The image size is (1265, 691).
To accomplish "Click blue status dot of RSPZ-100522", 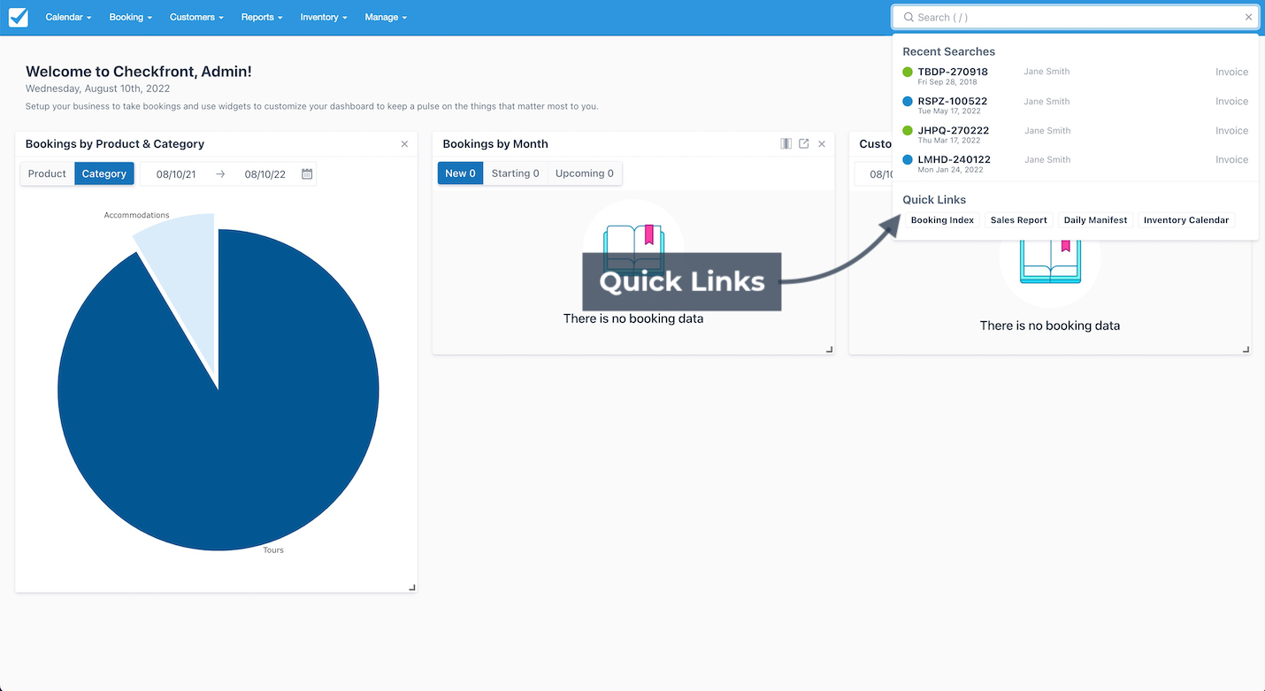I will pyautogui.click(x=908, y=102).
